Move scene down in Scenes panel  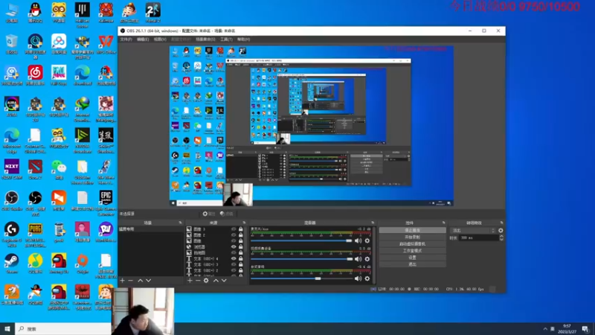click(148, 281)
